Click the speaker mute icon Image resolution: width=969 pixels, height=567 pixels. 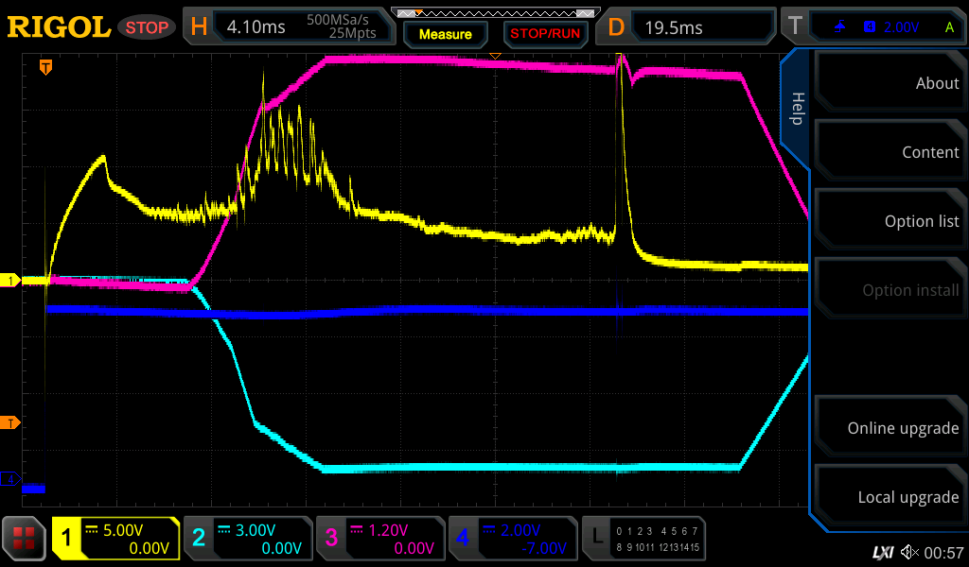pyautogui.click(x=909, y=552)
